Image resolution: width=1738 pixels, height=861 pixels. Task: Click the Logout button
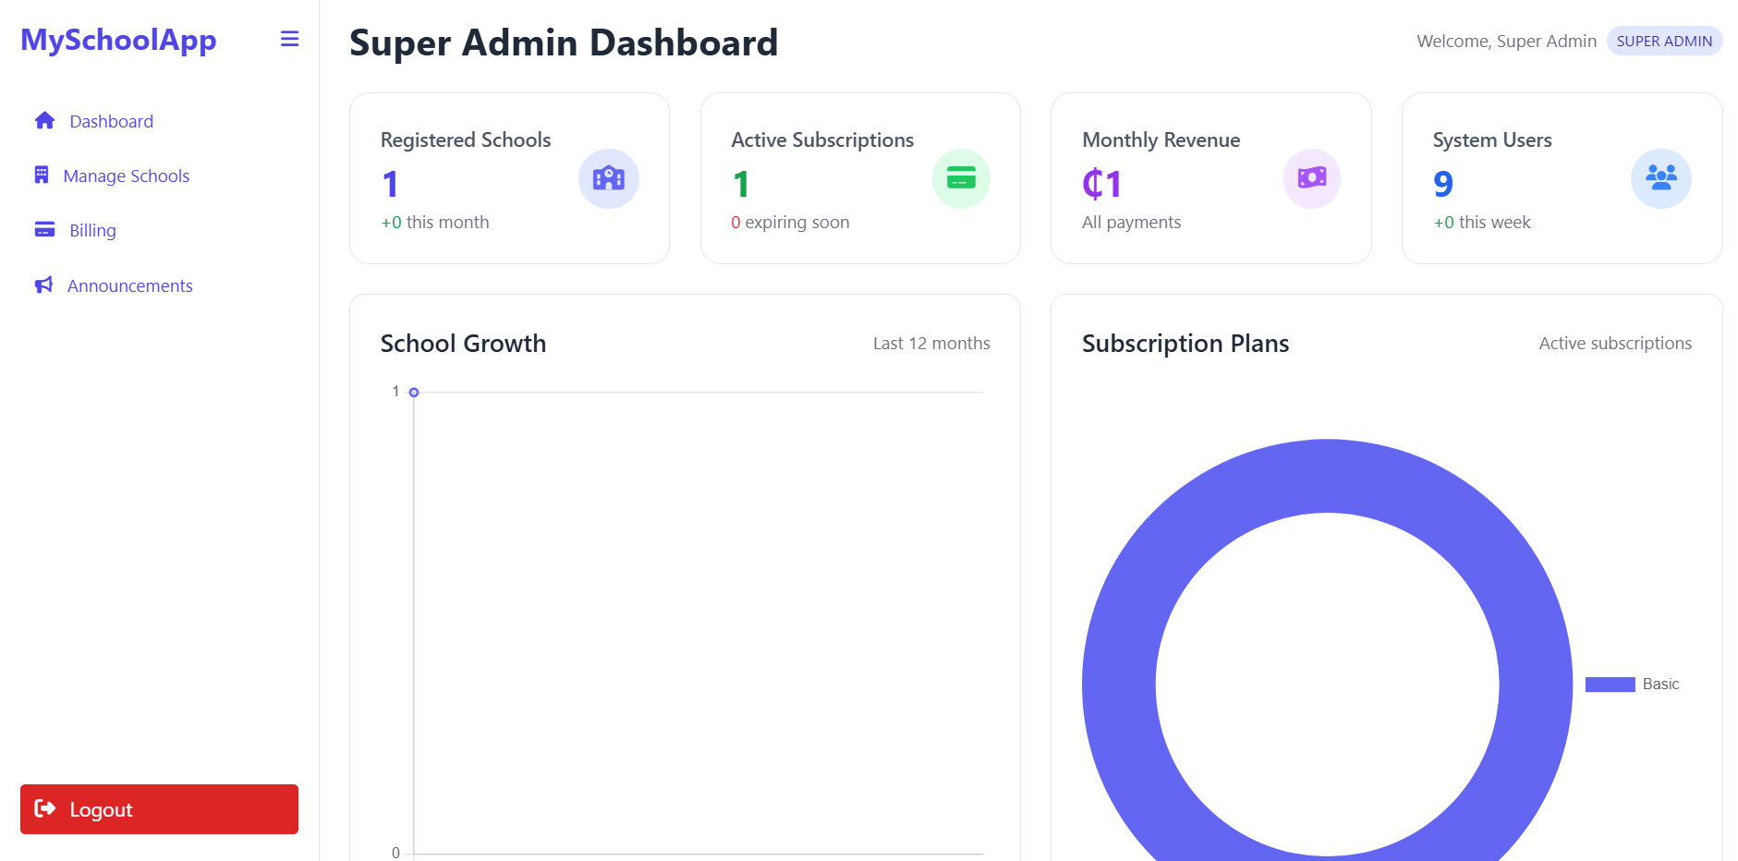point(158,808)
